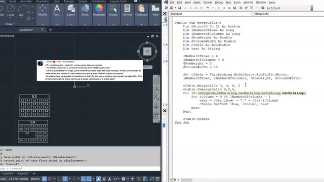This screenshot has height=182, width=324.
Task: Toggle Object Snap in status bar
Action: click(89, 179)
